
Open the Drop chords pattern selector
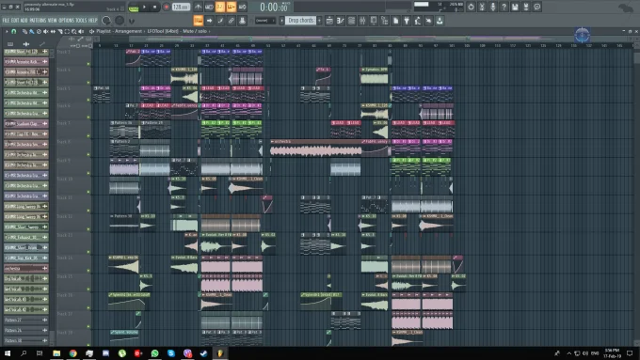[301, 21]
